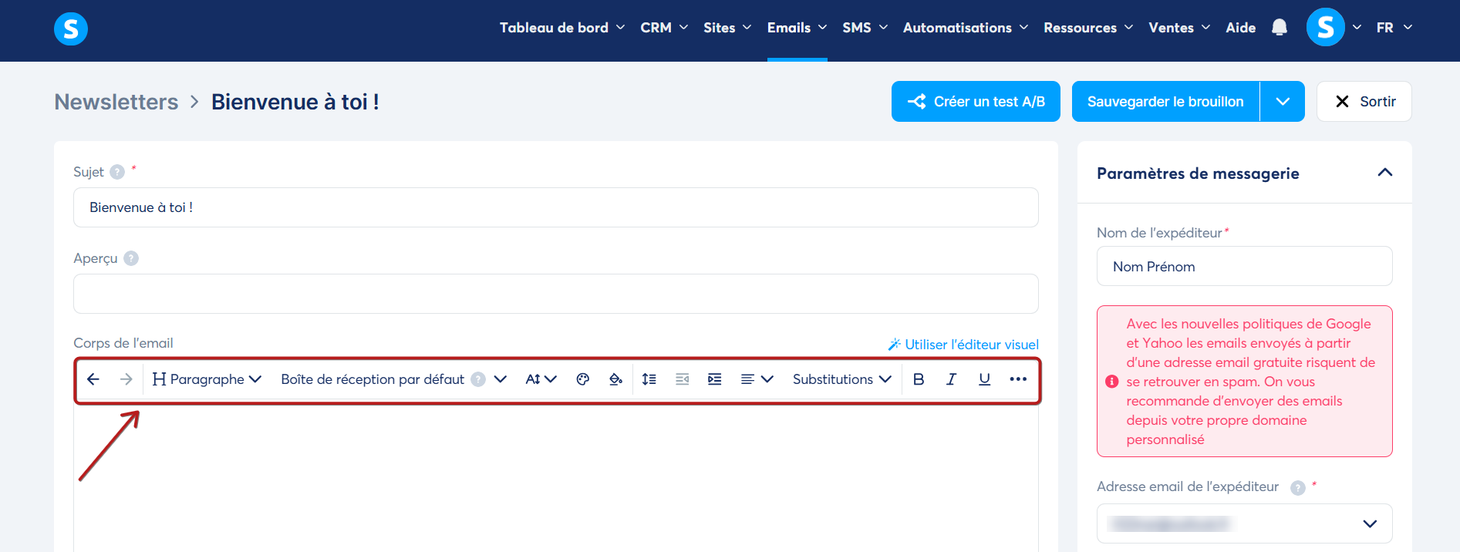
Task: Click Créer un test A/B button
Action: (976, 102)
